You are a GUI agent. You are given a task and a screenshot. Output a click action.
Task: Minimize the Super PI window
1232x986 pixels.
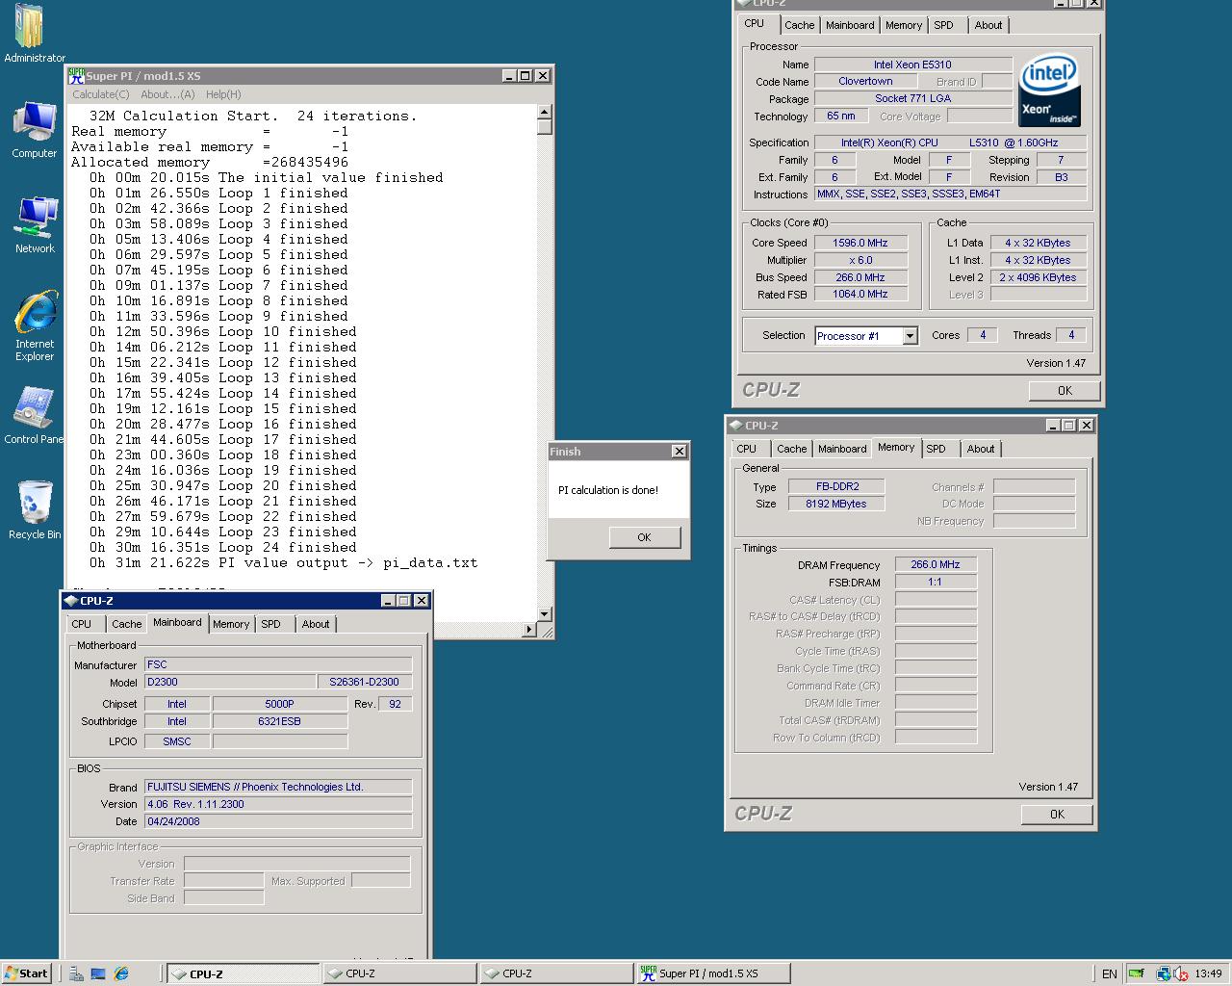[509, 76]
